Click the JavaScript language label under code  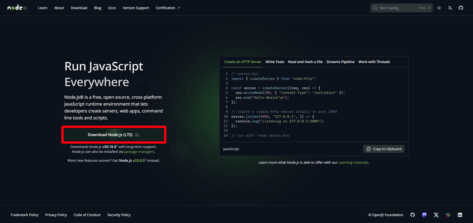point(231,149)
